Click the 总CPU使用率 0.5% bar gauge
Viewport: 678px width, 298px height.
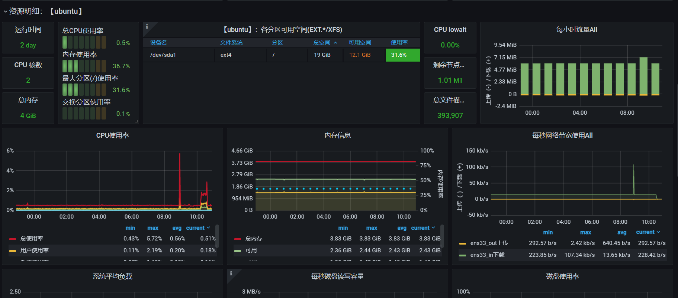point(84,42)
